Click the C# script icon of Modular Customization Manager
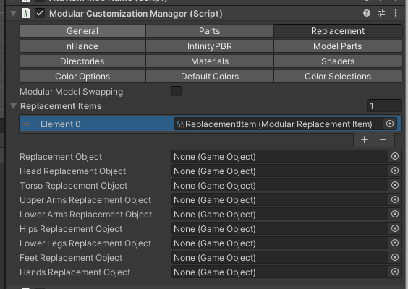The image size is (408, 289). coord(26,13)
